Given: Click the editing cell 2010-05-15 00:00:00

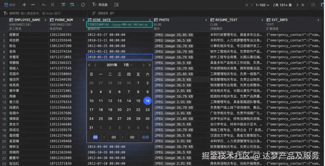Looking at the screenshot, I should 119,57.
